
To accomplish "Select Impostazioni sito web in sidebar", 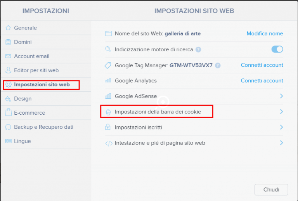I will 46,84.
